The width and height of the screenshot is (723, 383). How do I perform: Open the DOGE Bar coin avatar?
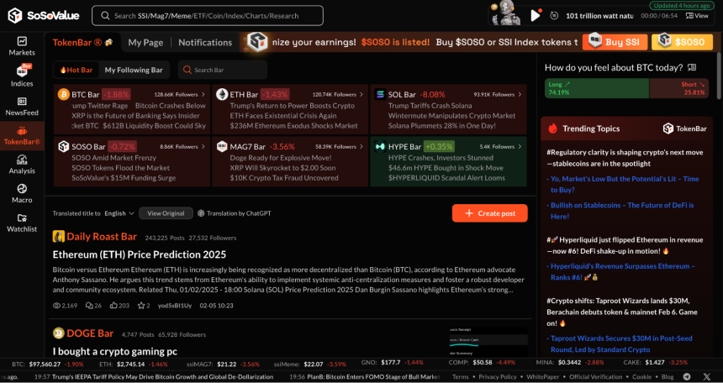pos(59,333)
